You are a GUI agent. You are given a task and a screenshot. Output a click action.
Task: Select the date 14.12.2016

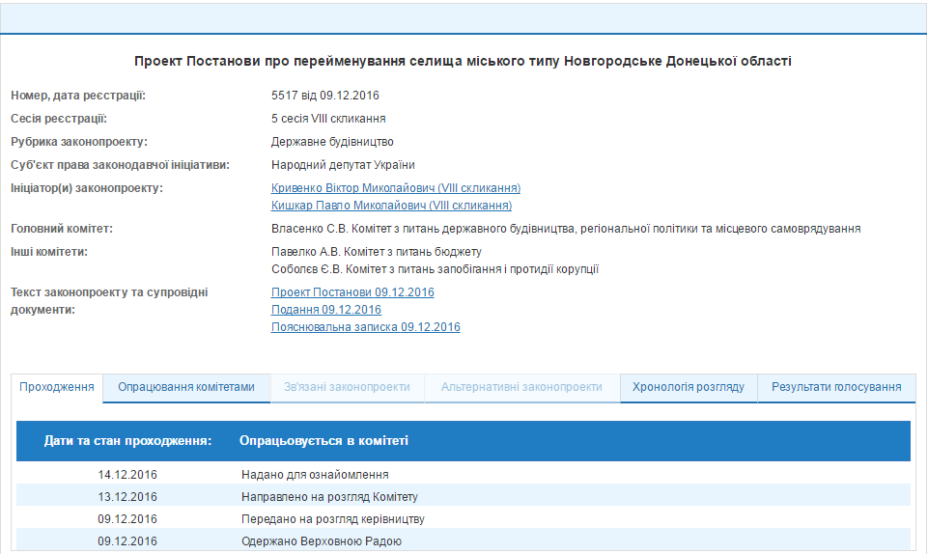[x=127, y=475]
